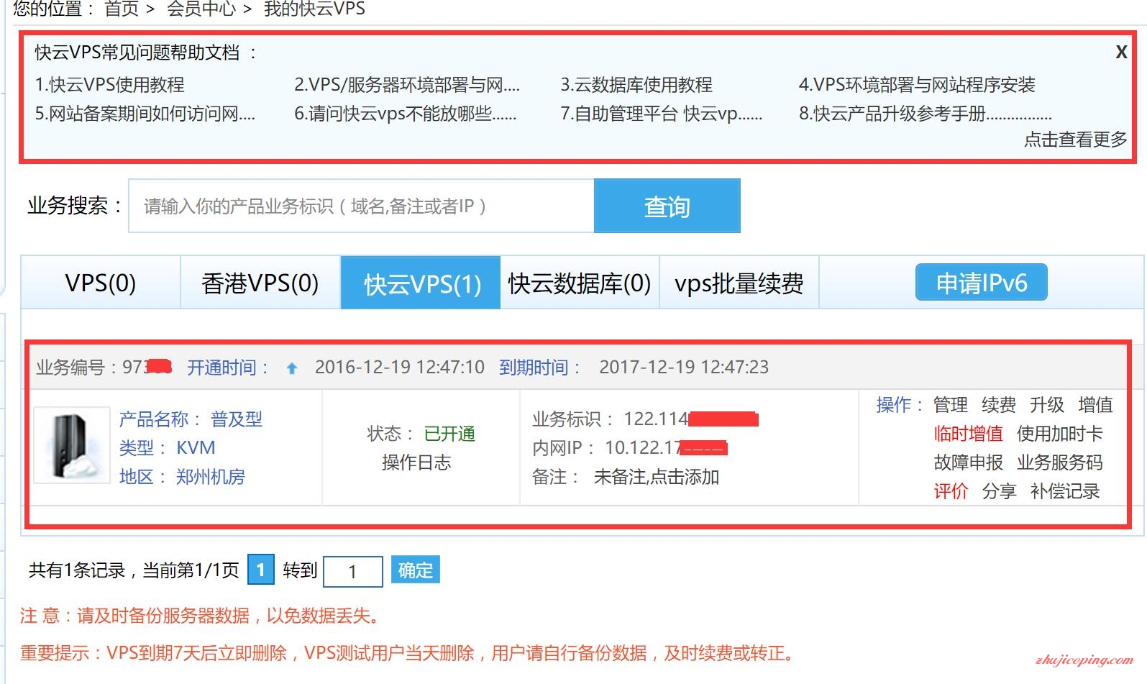Click the 查询 search button
1147x684 pixels.
667,206
